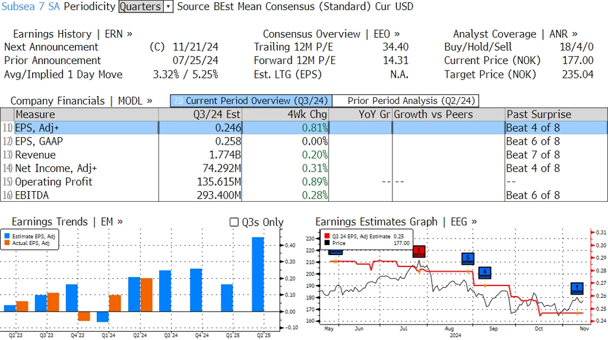Click the Q3/24 Est value 0.246
Image resolution: width=608 pixels, height=340 pixels.
click(x=228, y=128)
